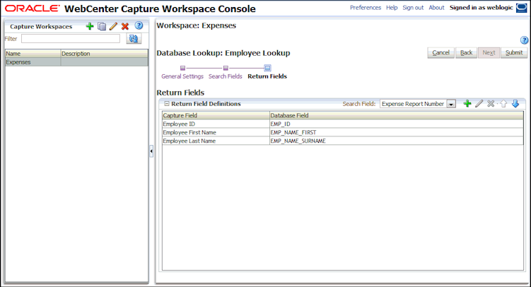Select the Employee Last Name row

pos(343,141)
